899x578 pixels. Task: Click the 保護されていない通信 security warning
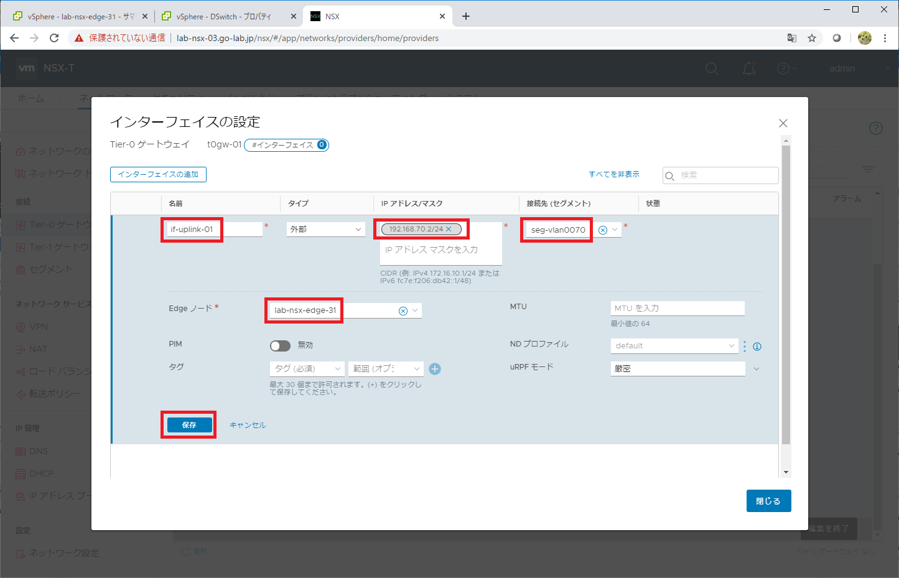(120, 38)
